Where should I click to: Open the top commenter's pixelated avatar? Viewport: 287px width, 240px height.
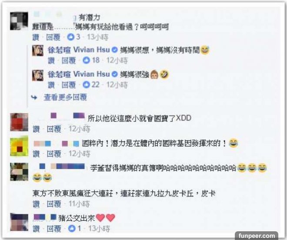click(19, 21)
